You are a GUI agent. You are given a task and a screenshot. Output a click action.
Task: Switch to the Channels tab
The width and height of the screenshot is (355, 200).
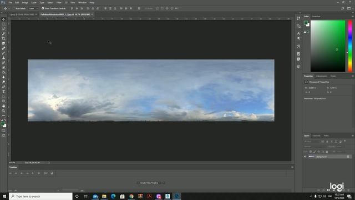click(316, 136)
